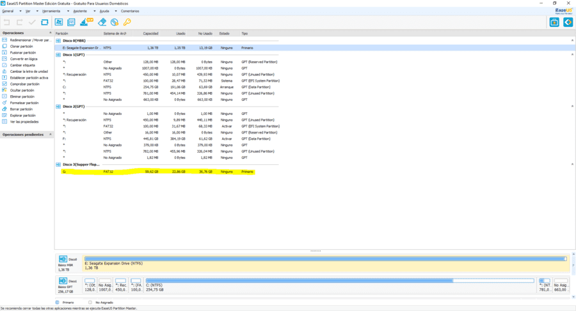Collapse the Operaciones panel
This screenshot has width=576, height=311.
click(x=51, y=33)
